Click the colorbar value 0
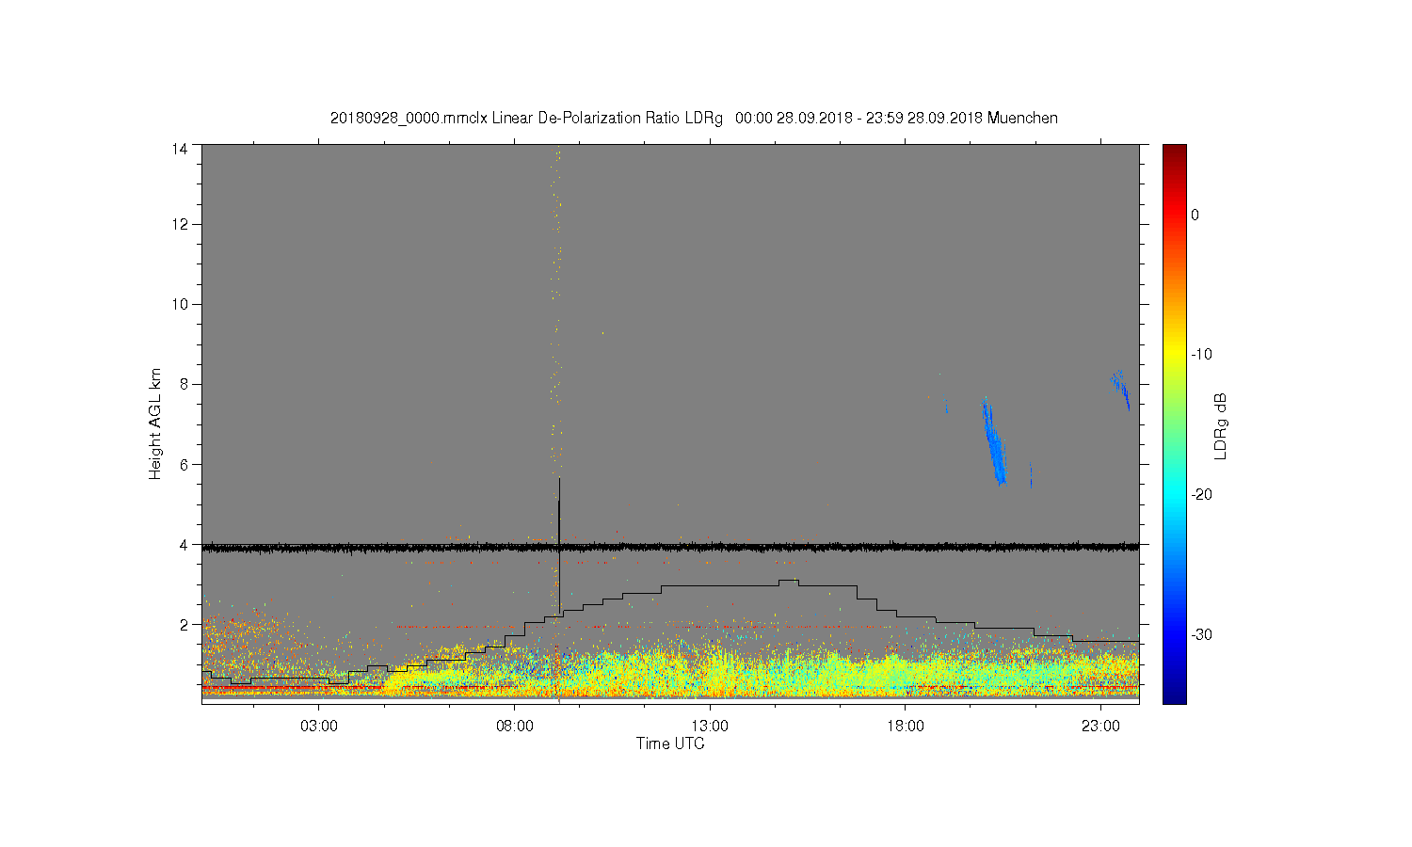 pyautogui.click(x=1195, y=215)
